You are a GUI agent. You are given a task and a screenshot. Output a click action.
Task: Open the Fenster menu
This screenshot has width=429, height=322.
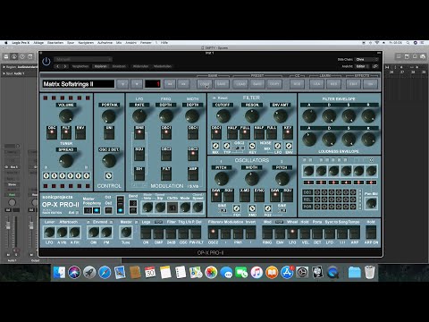tap(146, 43)
